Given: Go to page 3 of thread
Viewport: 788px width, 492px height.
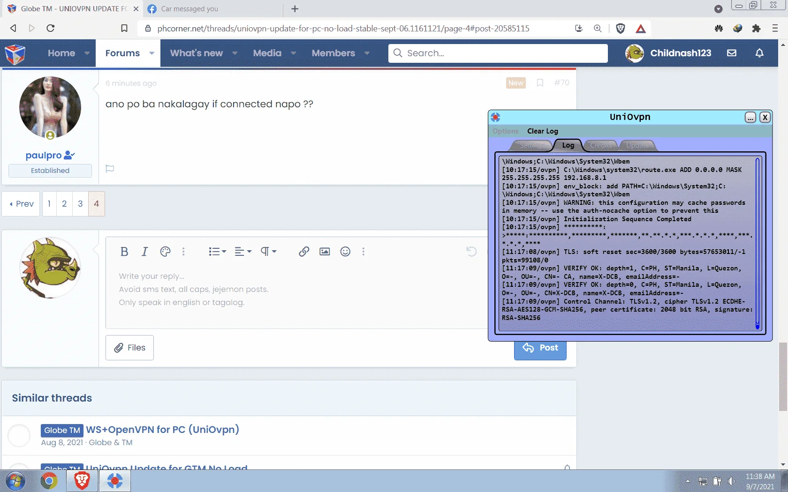Looking at the screenshot, I should coord(80,204).
